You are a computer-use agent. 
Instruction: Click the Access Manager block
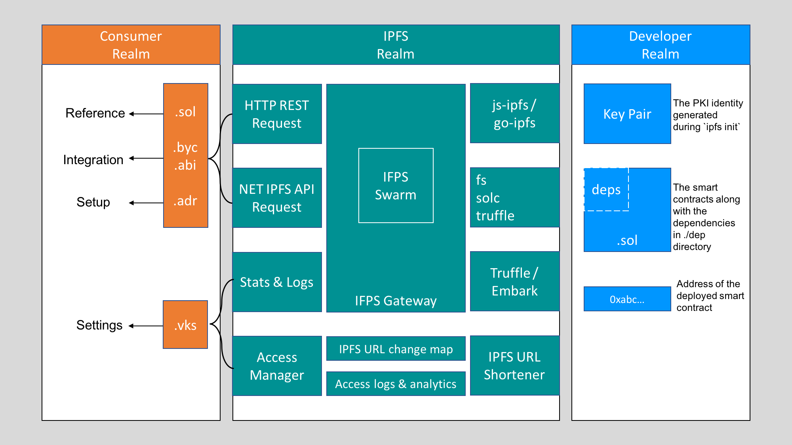coord(277,366)
